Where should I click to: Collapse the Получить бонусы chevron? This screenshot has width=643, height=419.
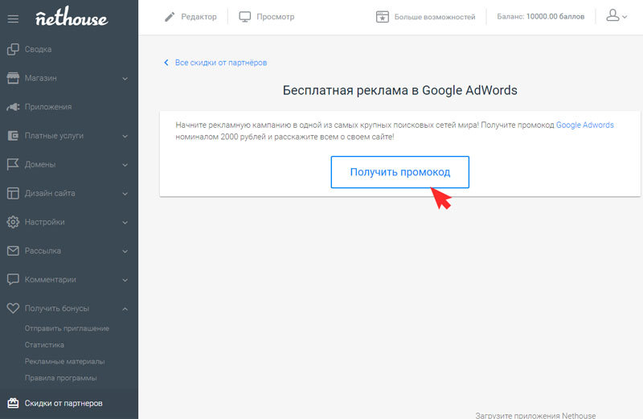pos(125,309)
